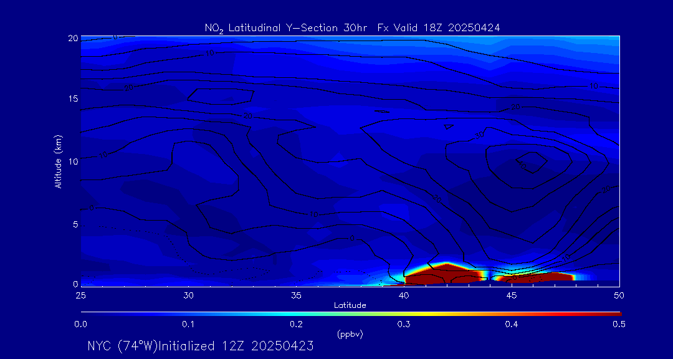Click the colorbar label '0.0'
This screenshot has height=359, width=673.
point(80,325)
